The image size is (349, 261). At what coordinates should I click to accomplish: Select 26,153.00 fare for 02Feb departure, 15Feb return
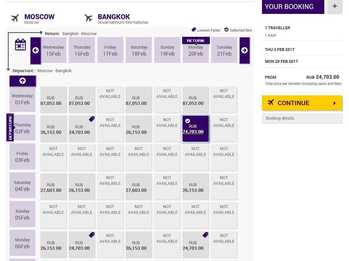[x=53, y=129]
